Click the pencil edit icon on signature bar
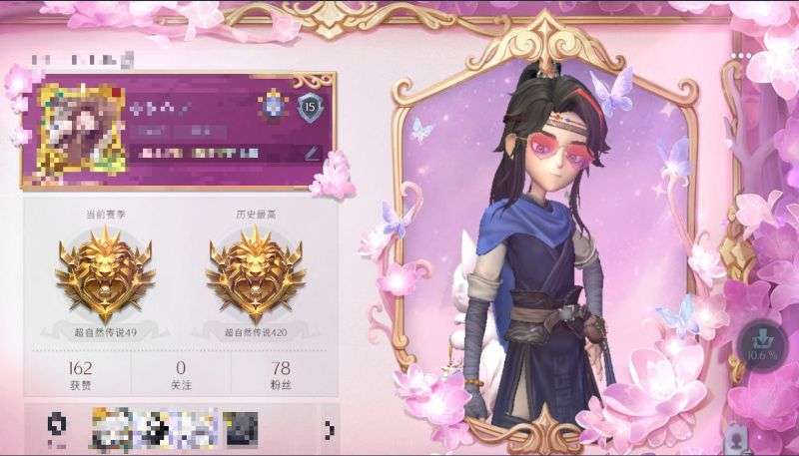Screen dimensions: 799x456 [313, 153]
